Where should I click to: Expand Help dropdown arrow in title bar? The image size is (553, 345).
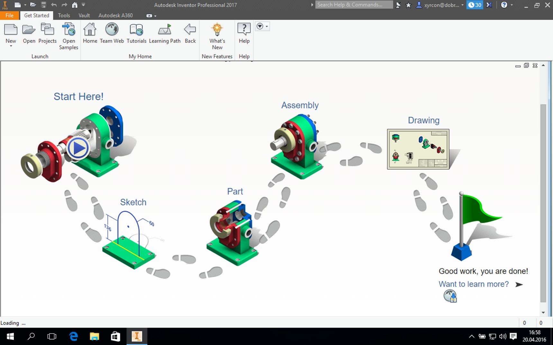(x=512, y=5)
